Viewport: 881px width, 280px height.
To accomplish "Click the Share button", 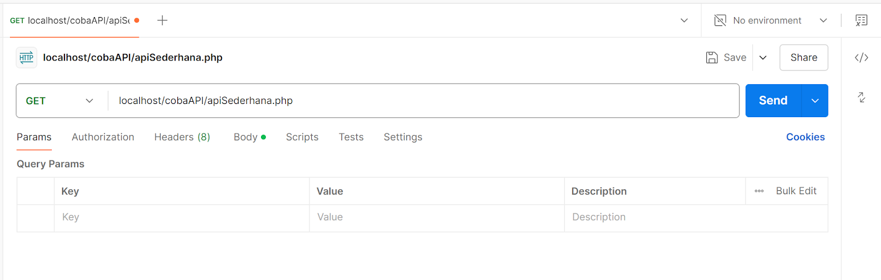I will click(803, 58).
